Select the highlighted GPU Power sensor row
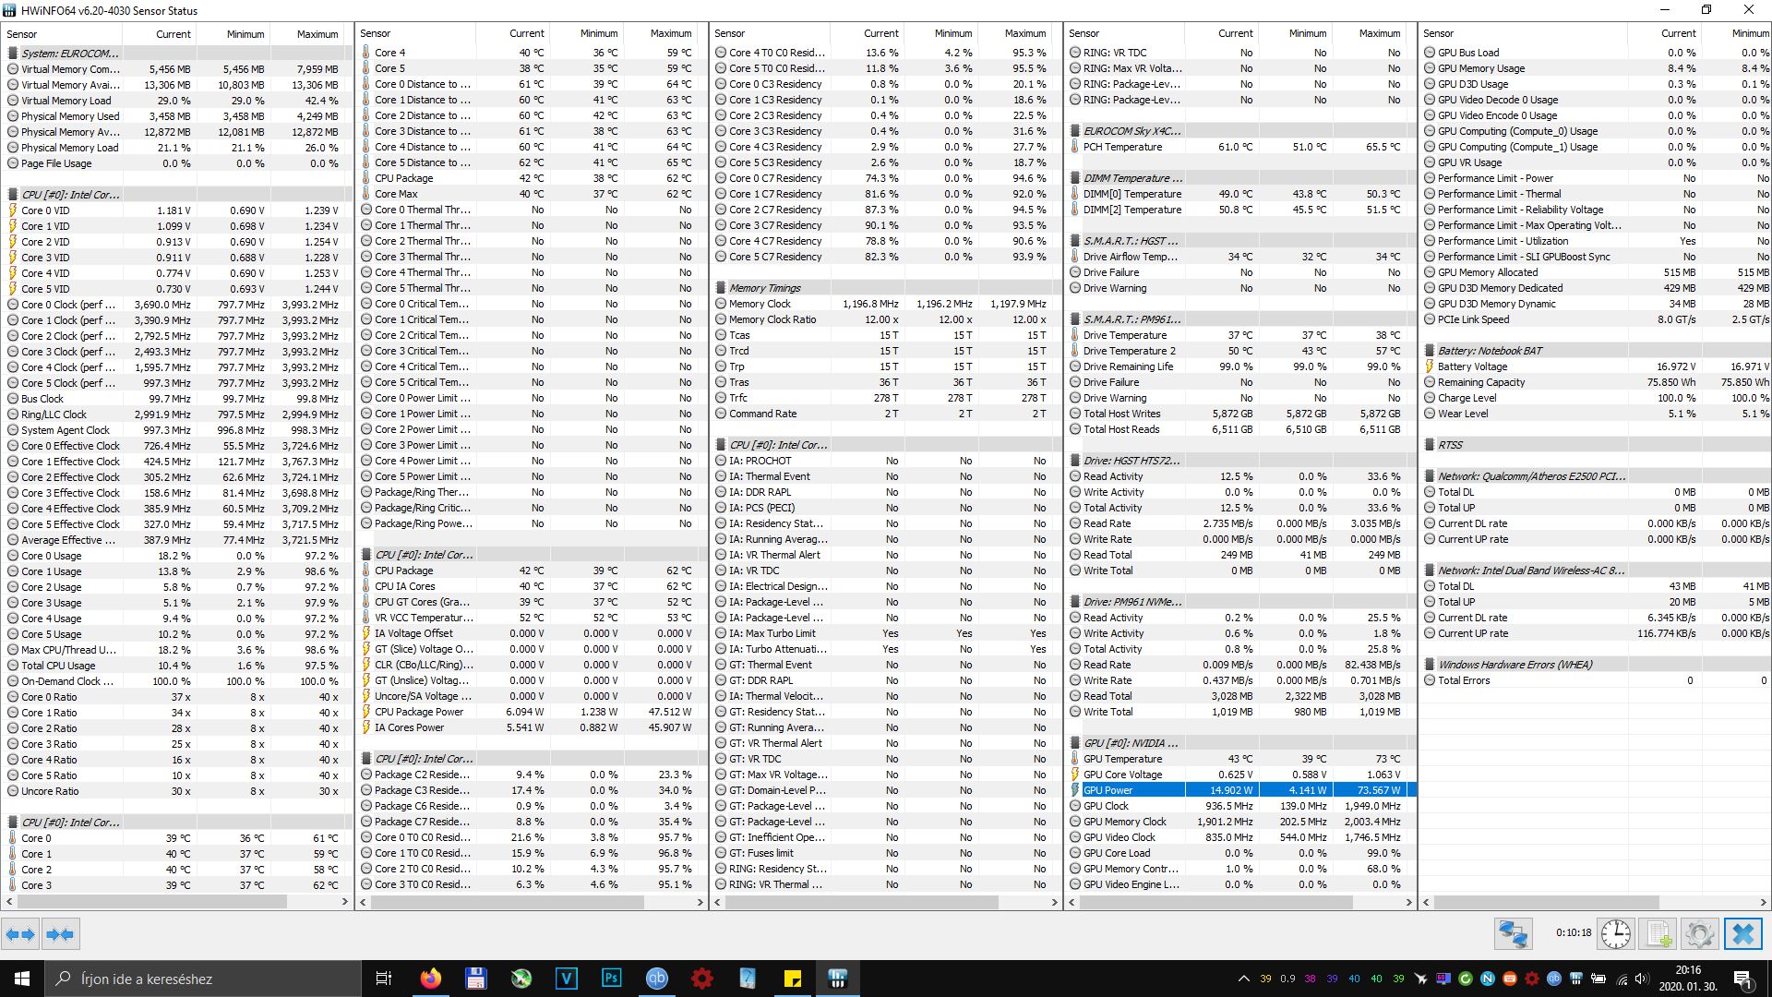This screenshot has height=997, width=1772. [x=1107, y=790]
